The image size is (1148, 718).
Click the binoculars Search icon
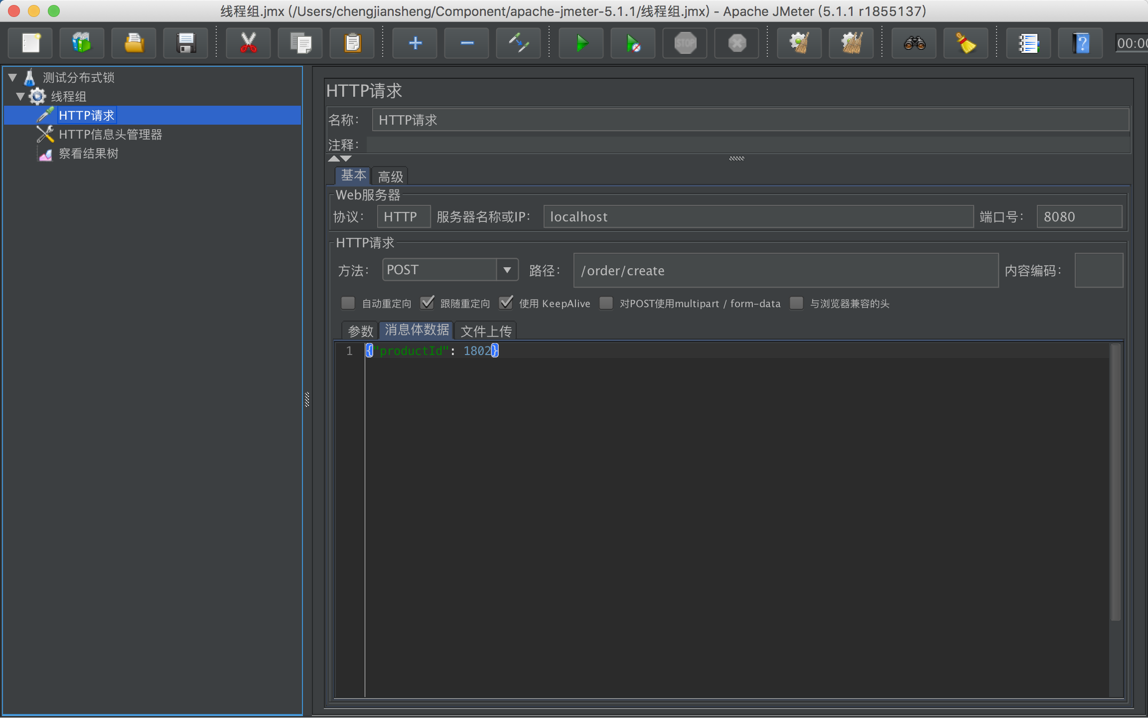click(914, 43)
